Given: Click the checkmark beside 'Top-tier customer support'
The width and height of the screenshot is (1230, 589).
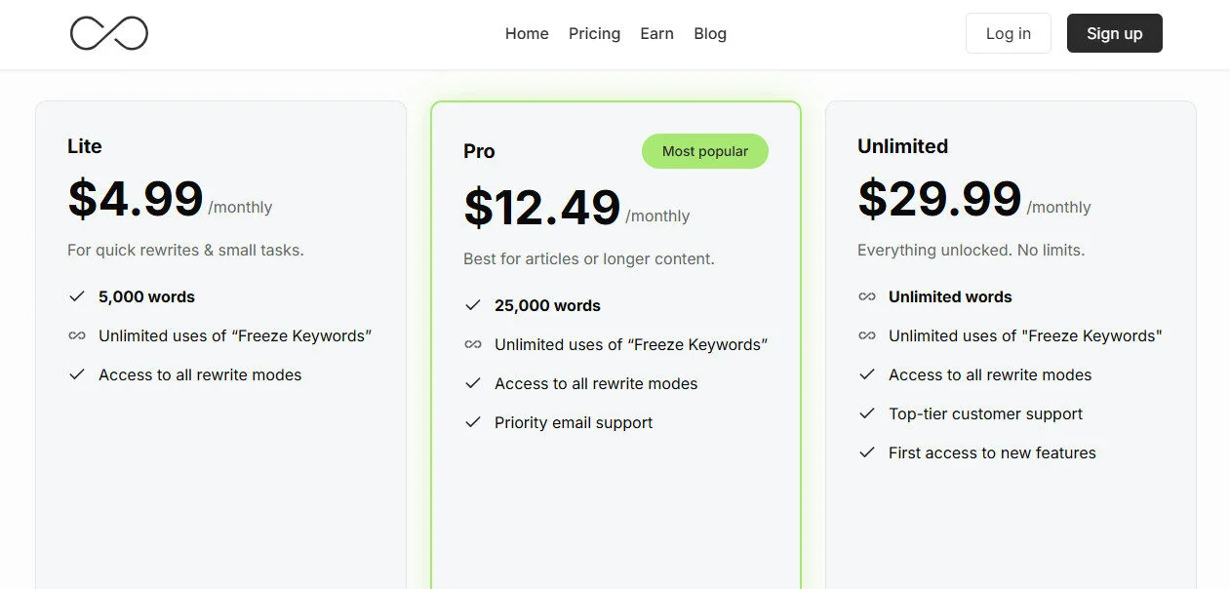Looking at the screenshot, I should (866, 413).
